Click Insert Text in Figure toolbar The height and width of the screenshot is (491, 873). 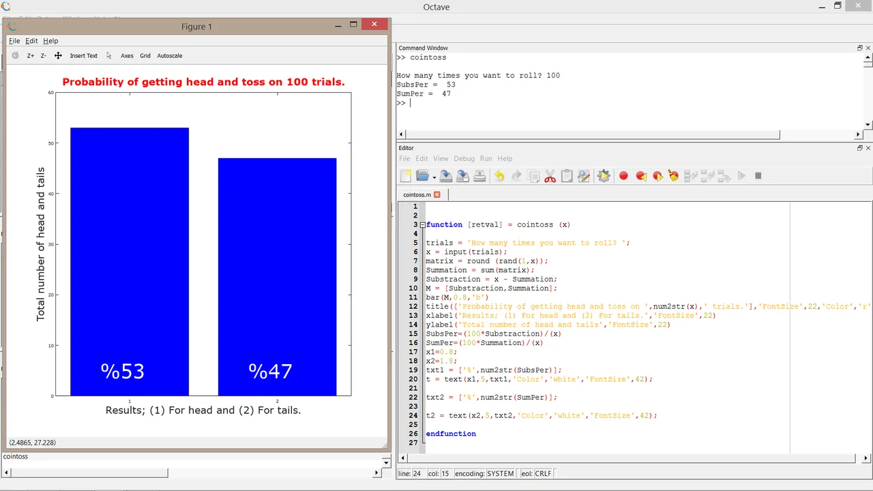click(x=83, y=55)
